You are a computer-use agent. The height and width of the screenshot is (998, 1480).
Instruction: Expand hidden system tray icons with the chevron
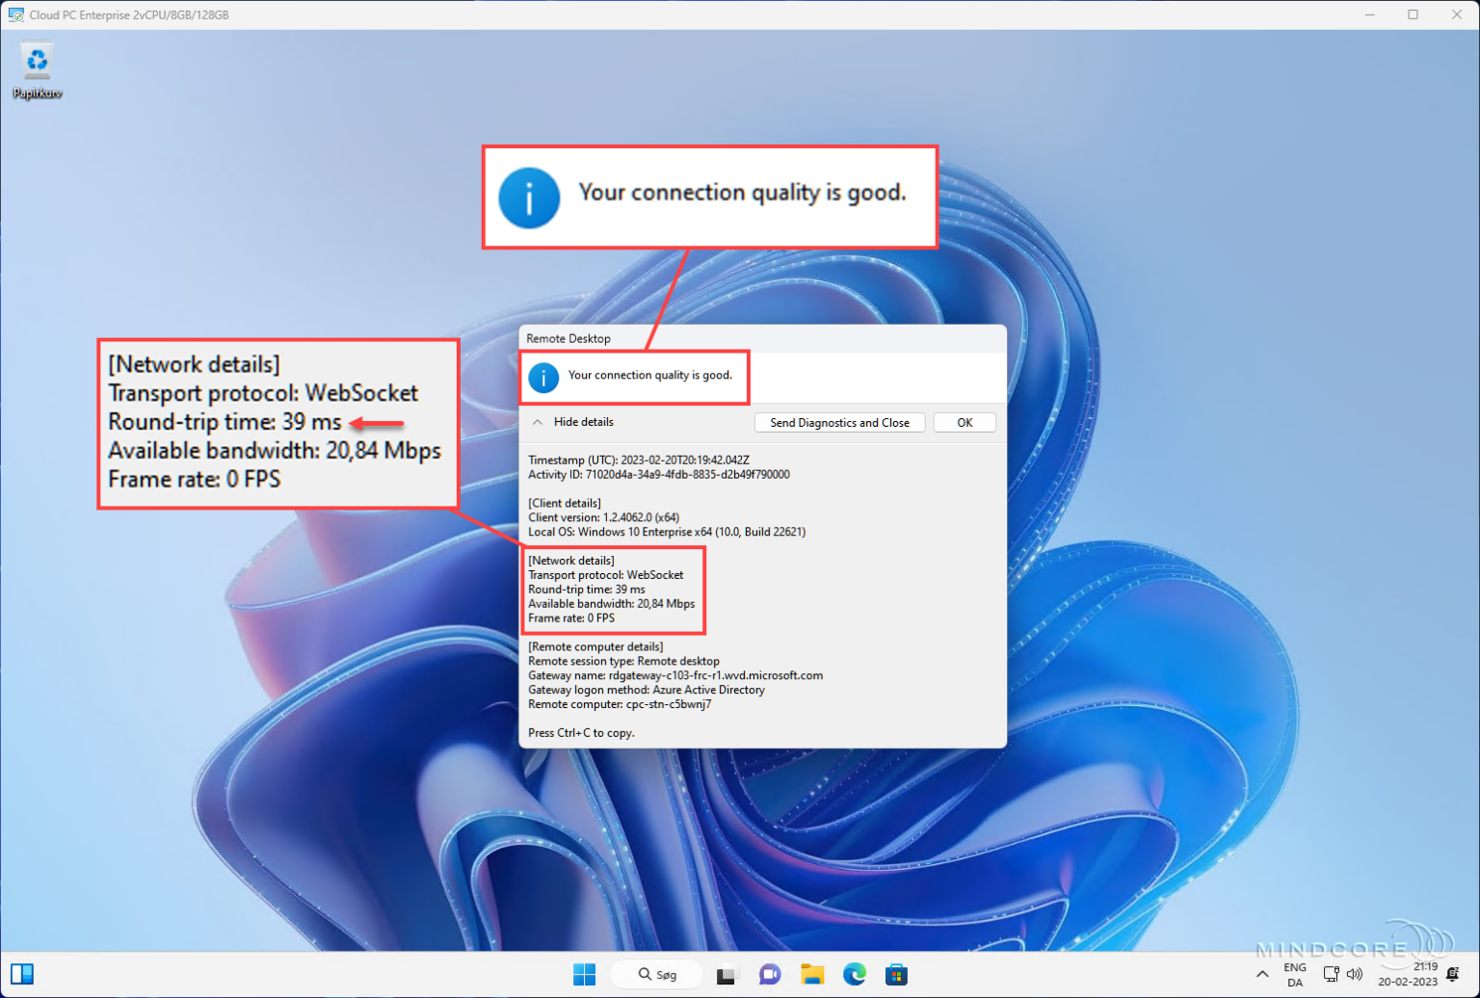[1262, 974]
